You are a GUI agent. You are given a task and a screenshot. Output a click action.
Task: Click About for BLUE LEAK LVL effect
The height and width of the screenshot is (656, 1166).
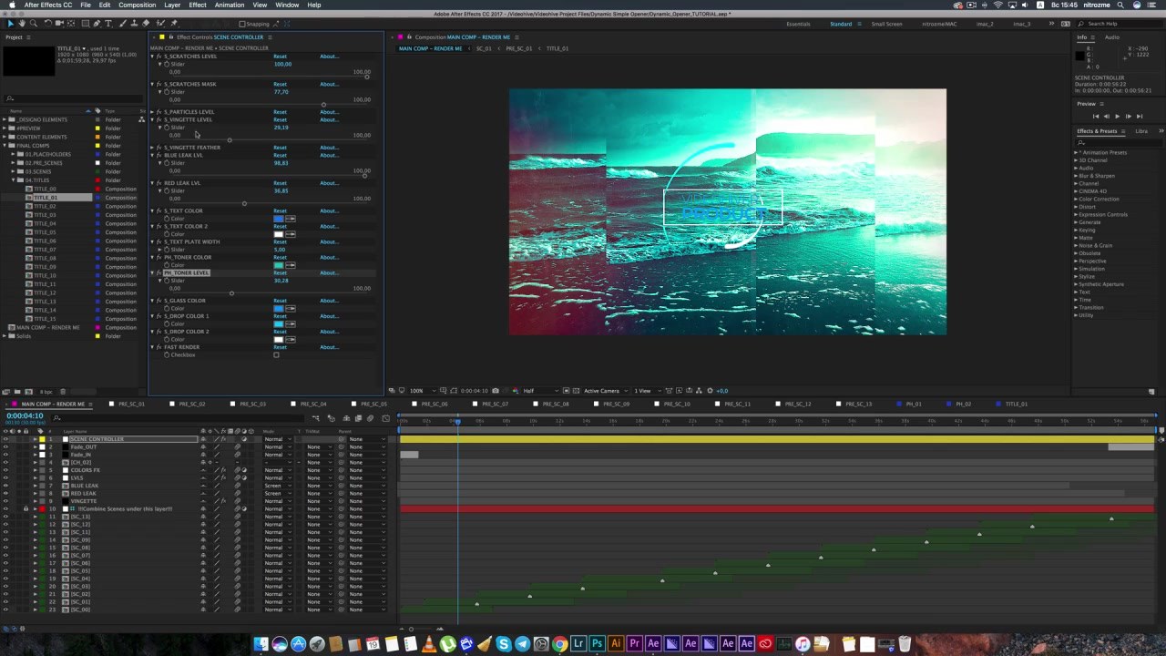(329, 155)
